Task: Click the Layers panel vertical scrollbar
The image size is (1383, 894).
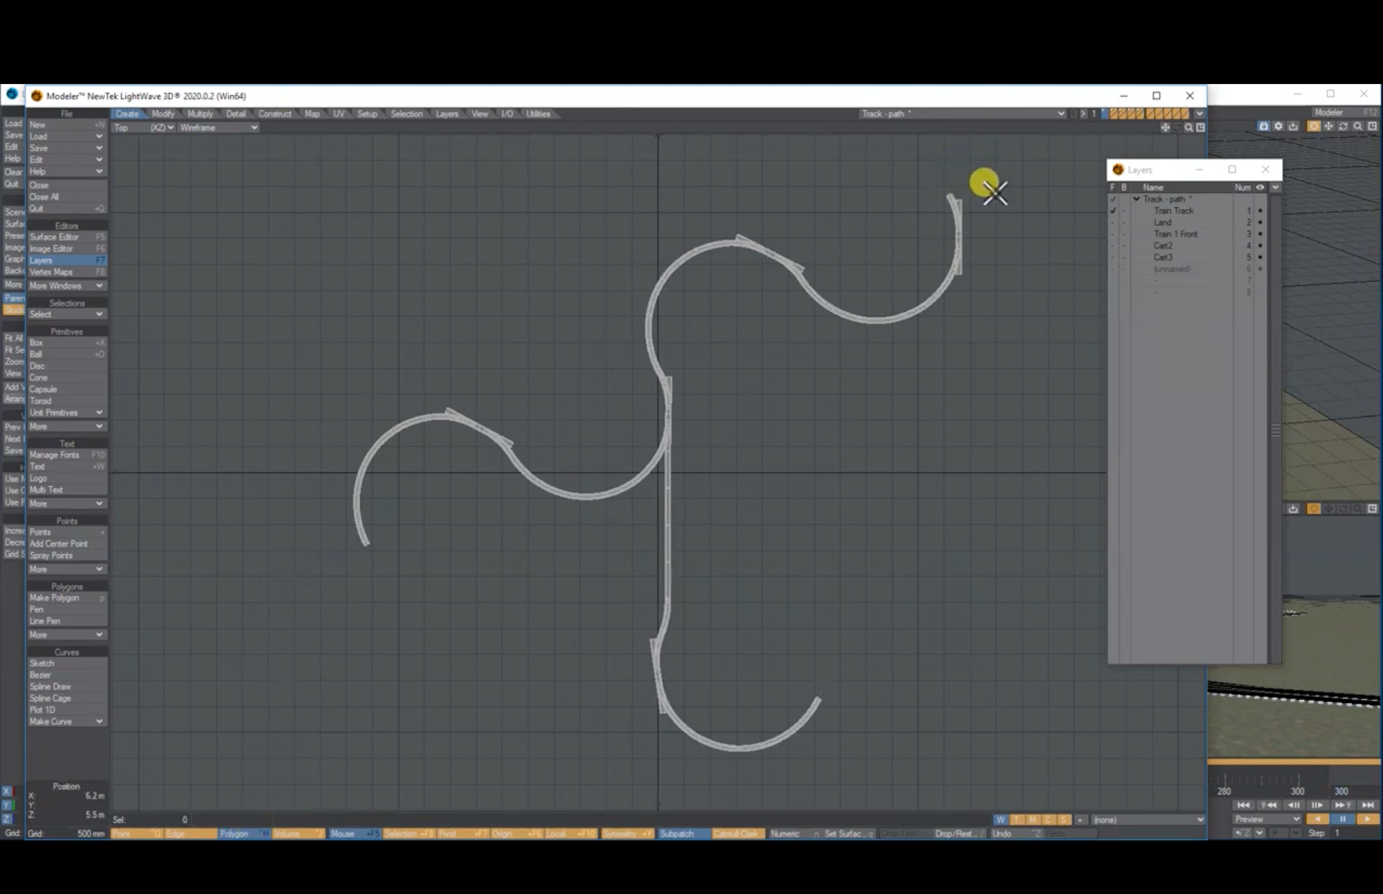Action: [x=1276, y=430]
